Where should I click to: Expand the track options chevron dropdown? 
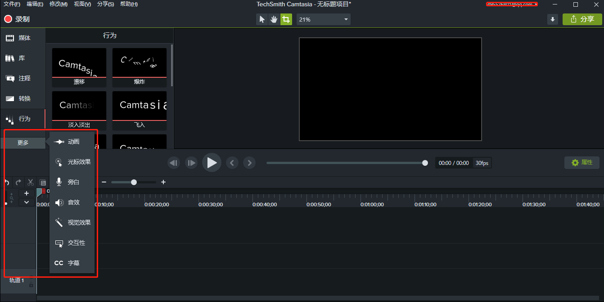point(27,202)
